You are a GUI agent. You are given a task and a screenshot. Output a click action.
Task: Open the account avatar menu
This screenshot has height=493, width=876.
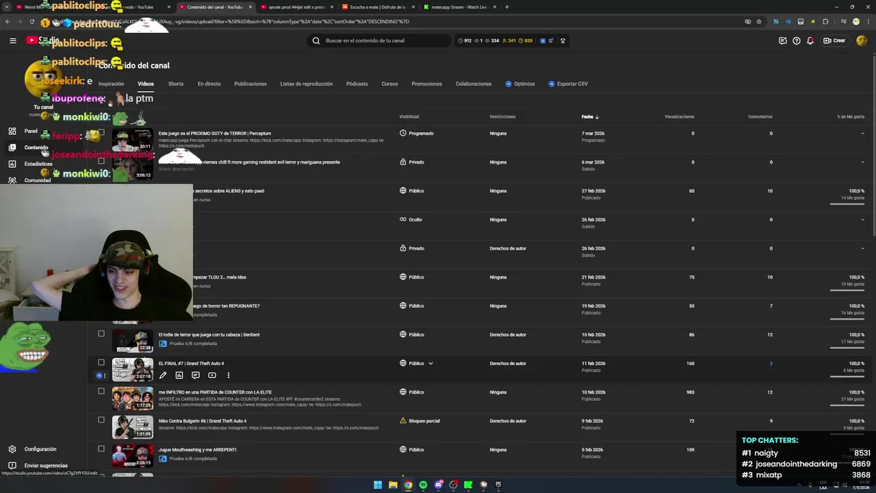862,40
